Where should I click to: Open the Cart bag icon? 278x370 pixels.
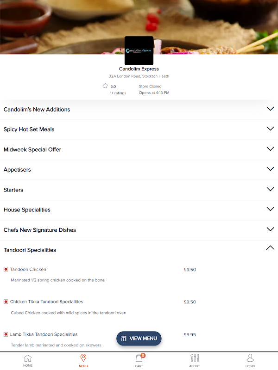point(139,358)
